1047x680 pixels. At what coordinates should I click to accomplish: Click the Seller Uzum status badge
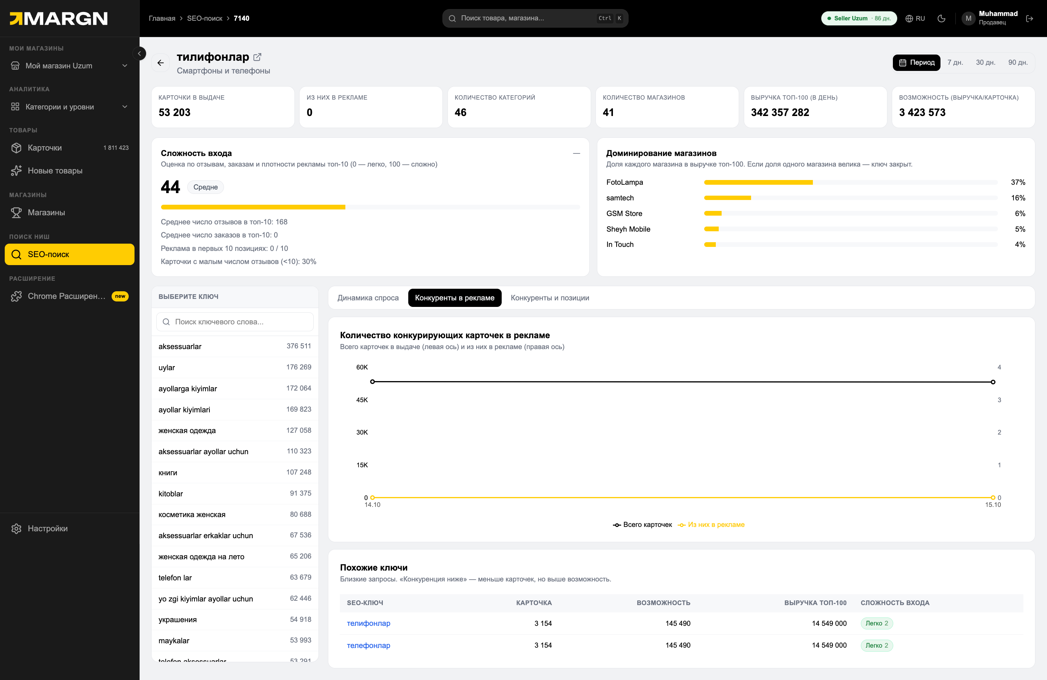pos(859,19)
